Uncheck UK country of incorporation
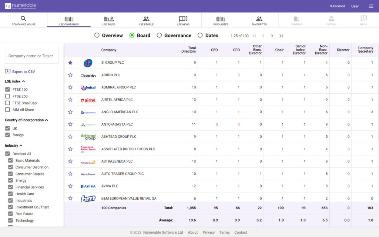This screenshot has width=379, height=237. click(x=7, y=128)
